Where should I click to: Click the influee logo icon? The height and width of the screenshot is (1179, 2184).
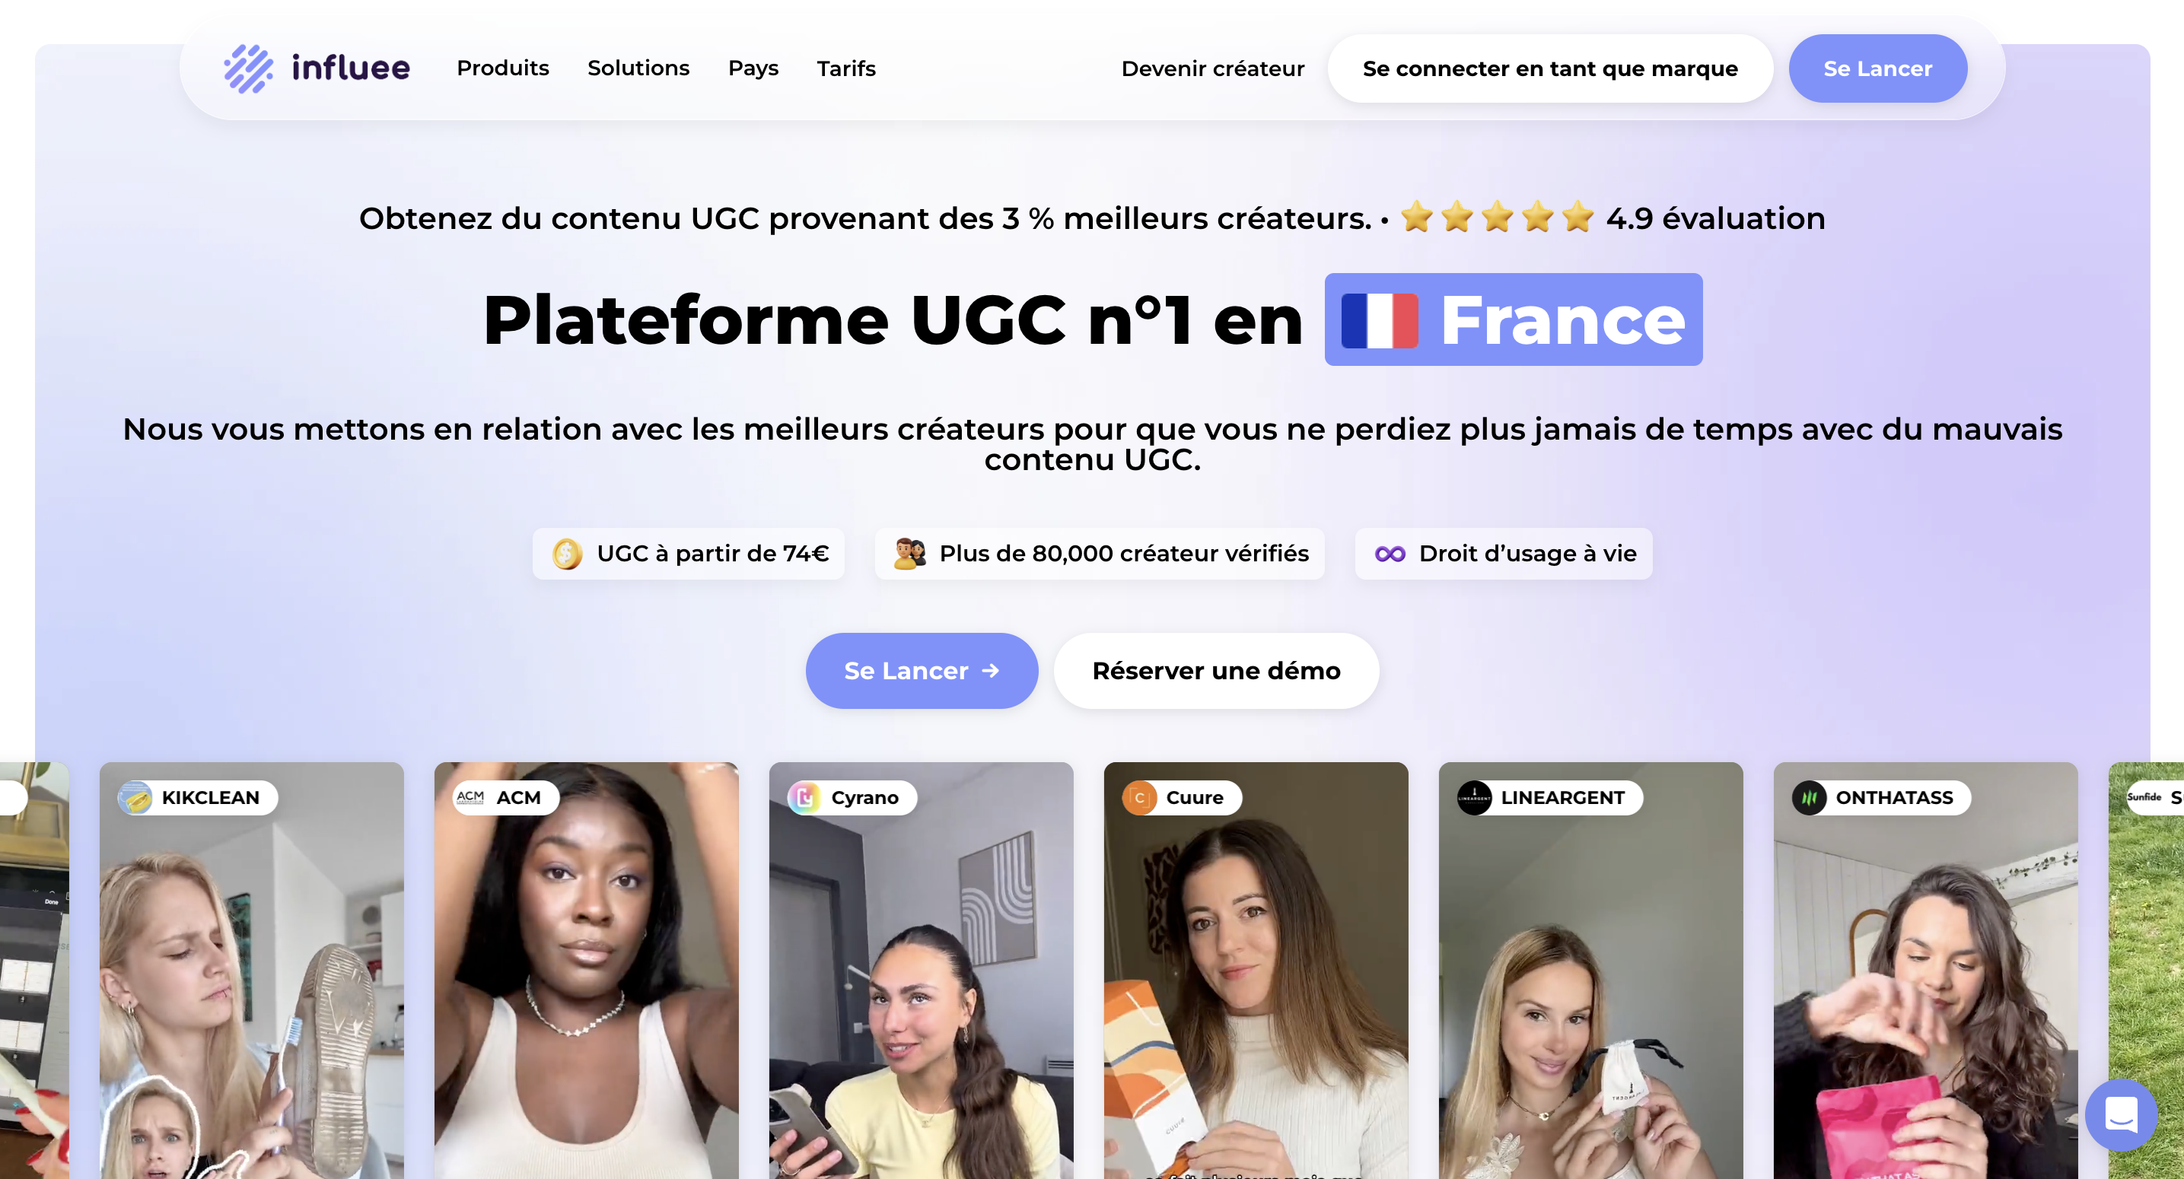[248, 68]
